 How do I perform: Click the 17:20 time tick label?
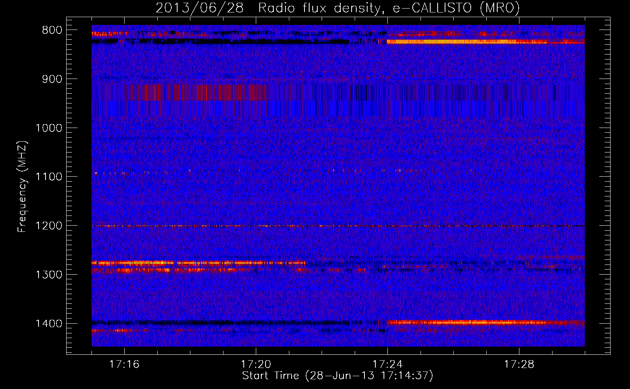click(256, 364)
